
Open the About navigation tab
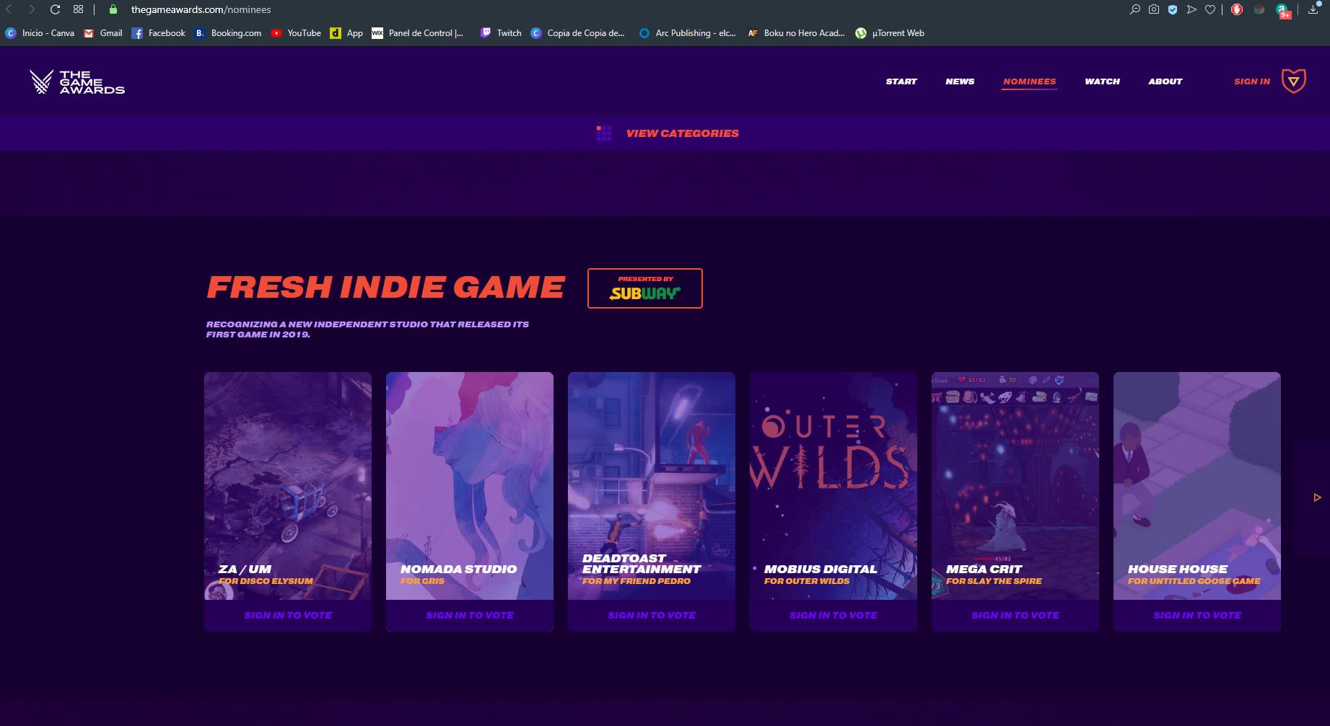click(1165, 81)
